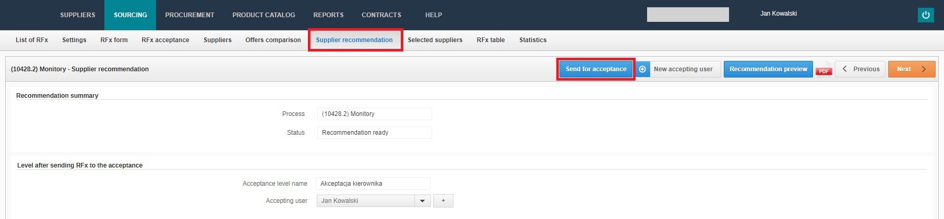Click plus button next to Accepting user
The height and width of the screenshot is (219, 944).
[443, 201]
